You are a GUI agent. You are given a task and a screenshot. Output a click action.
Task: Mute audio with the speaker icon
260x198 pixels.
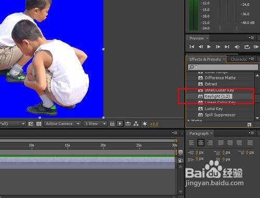237,47
